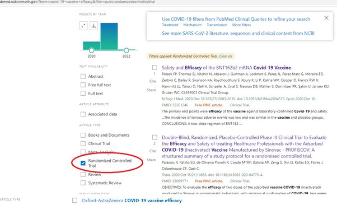Expand the results by year chart
The image size is (337, 205).
(x=83, y=26)
